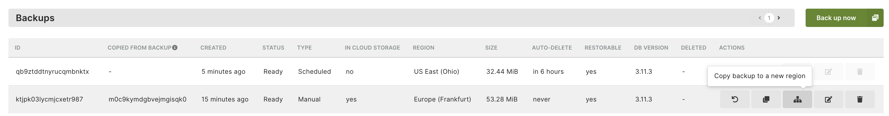Click the Status column header
Viewport: 889px width, 116px height.
pos(273,48)
